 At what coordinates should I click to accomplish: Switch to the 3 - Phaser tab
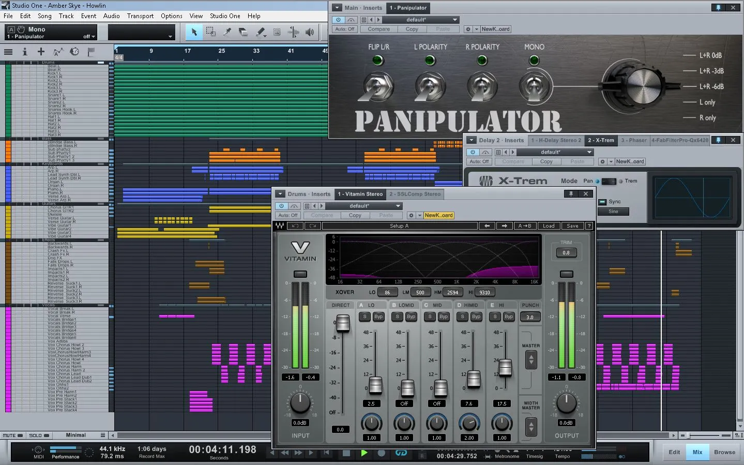(x=634, y=140)
